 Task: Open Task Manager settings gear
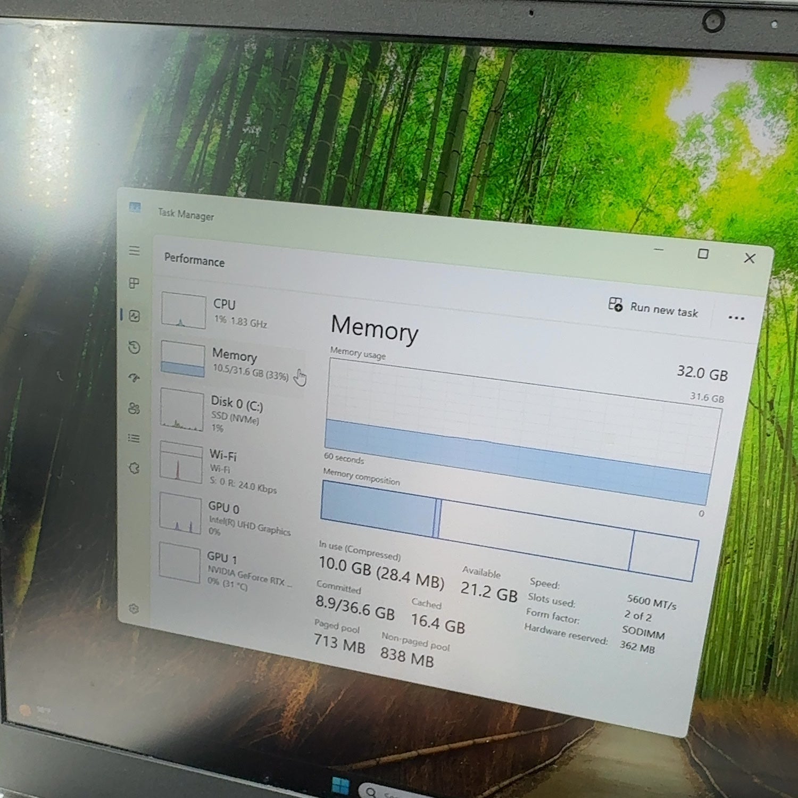(134, 609)
